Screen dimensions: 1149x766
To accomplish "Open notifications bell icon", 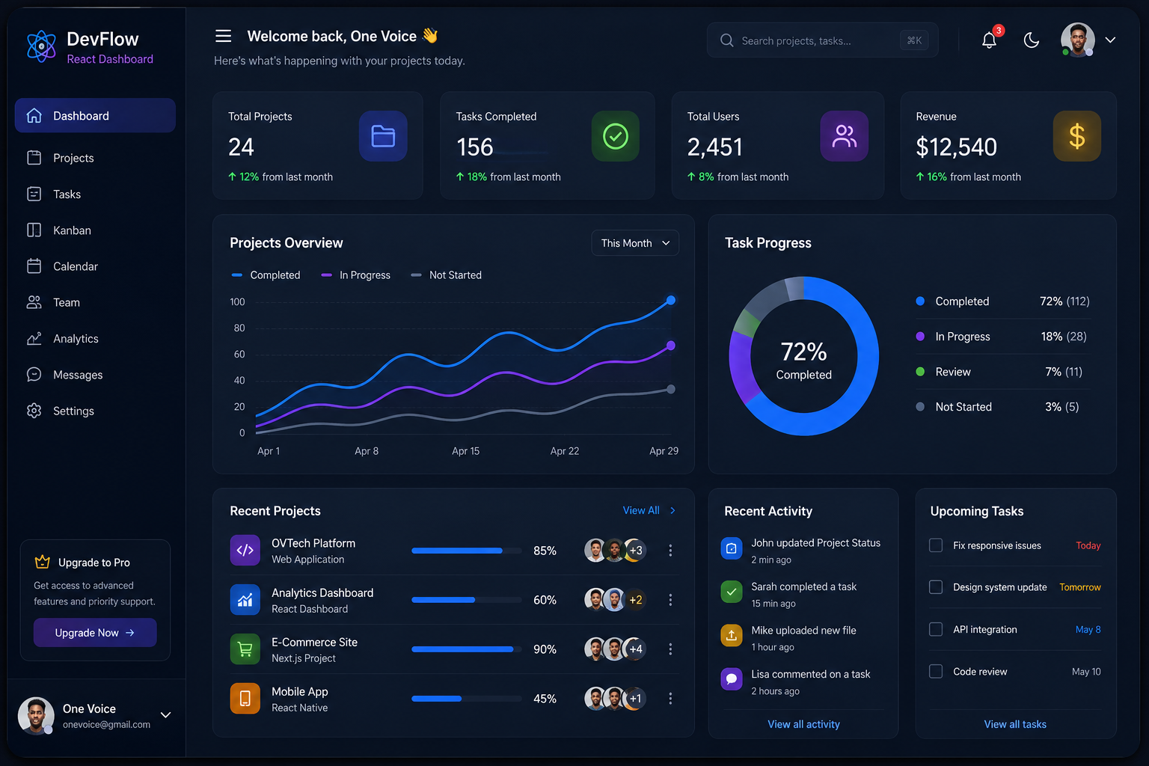I will click(989, 40).
